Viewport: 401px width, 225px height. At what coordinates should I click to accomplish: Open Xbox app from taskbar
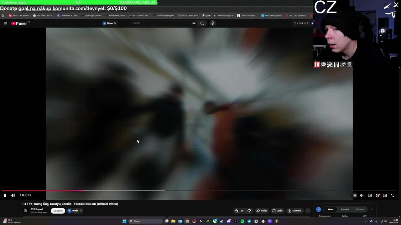point(215,221)
